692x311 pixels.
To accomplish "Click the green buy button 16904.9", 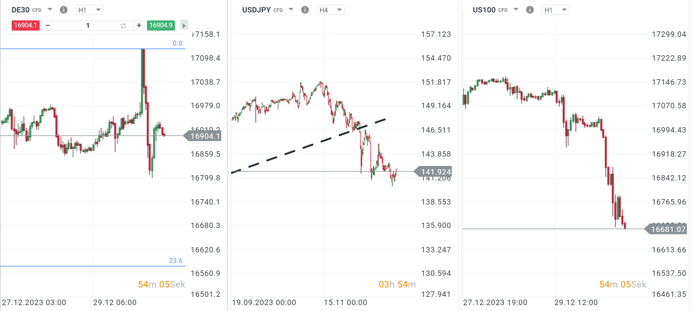I will pos(161,25).
